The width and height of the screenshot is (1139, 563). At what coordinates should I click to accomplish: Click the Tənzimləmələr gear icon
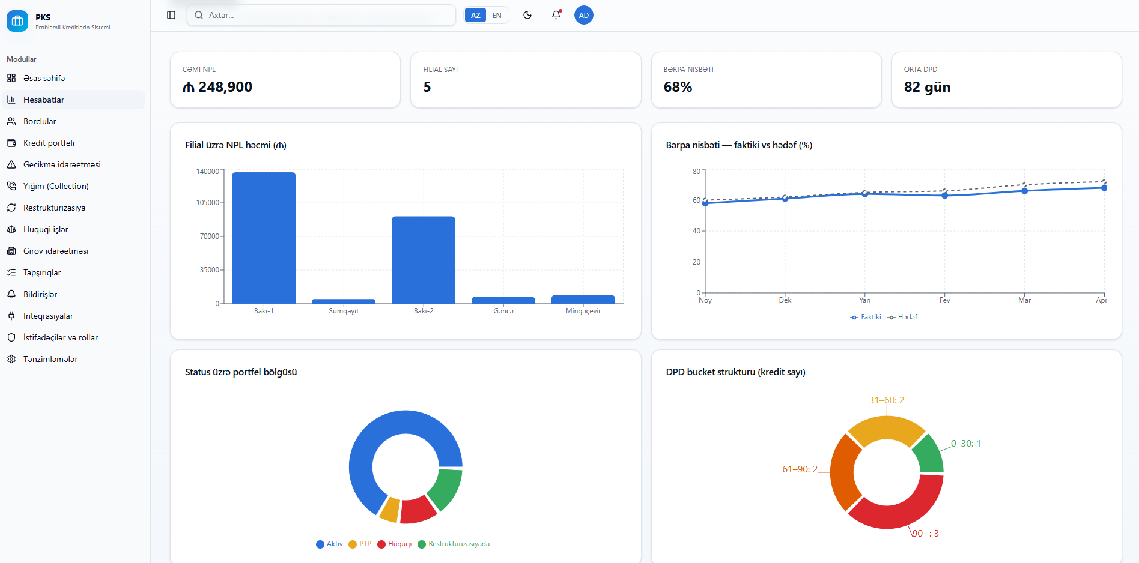pos(11,359)
